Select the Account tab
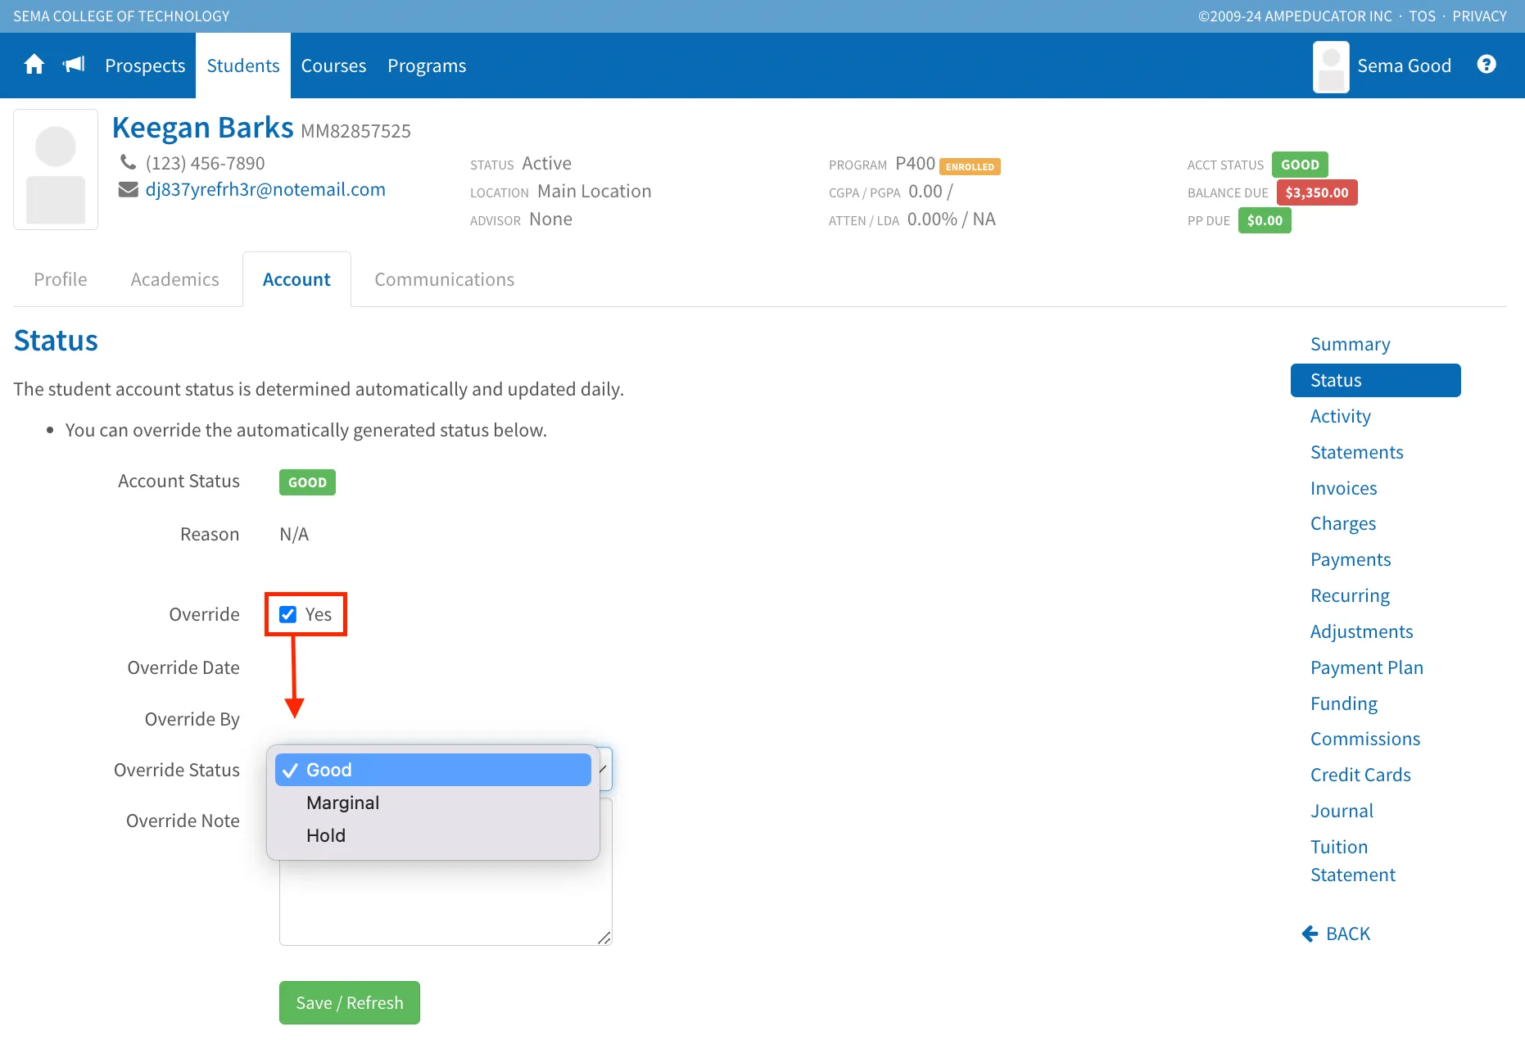Screen dimensions: 1525x1040 (x=296, y=279)
